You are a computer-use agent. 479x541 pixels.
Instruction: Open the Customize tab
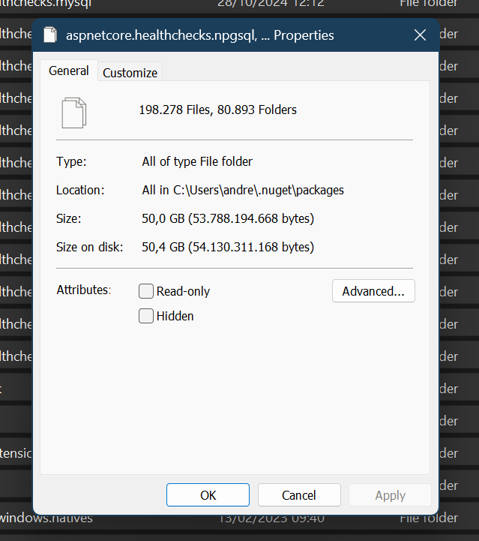tap(130, 73)
